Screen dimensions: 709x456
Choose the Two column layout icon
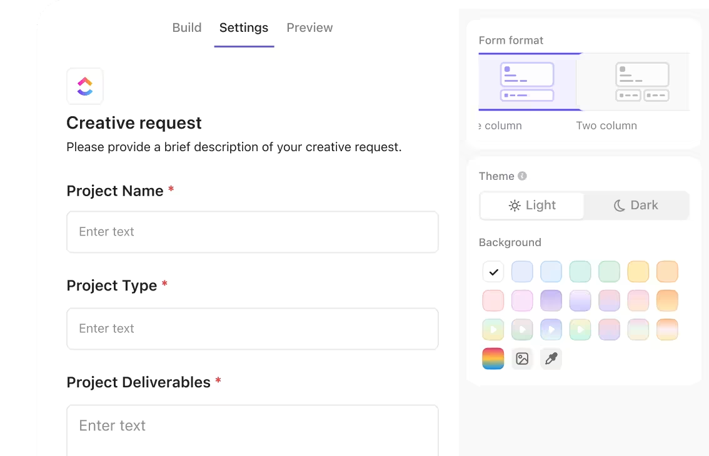coord(642,82)
